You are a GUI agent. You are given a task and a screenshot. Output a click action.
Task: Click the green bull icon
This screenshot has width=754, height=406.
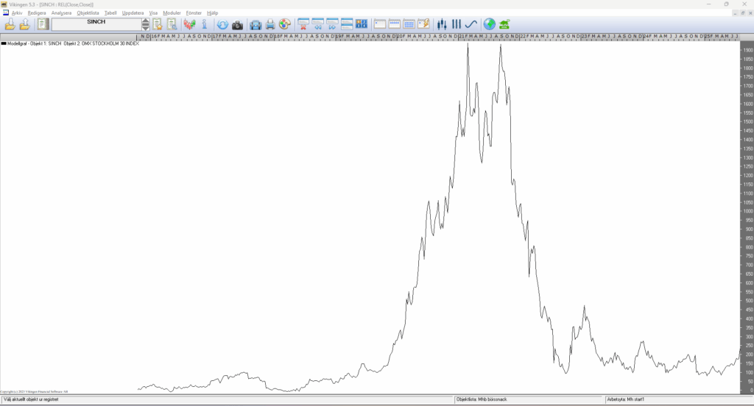[504, 24]
